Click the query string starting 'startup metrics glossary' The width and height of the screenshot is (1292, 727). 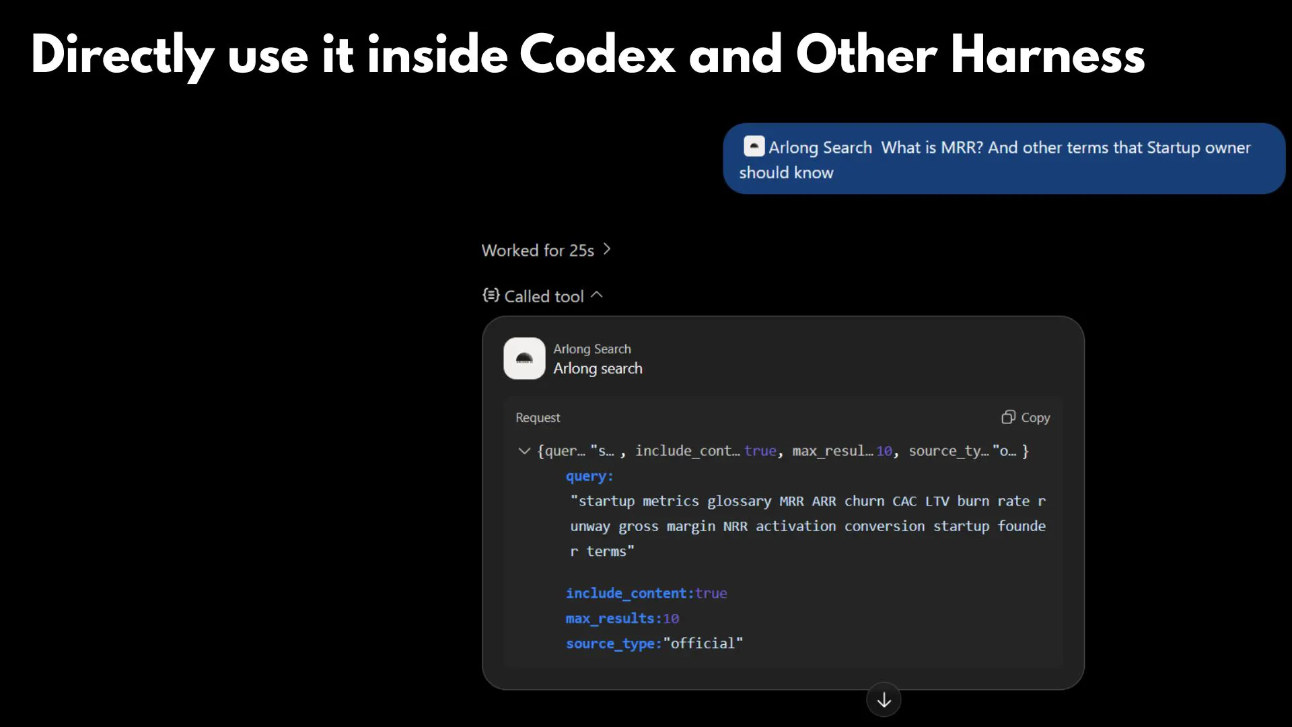point(808,526)
